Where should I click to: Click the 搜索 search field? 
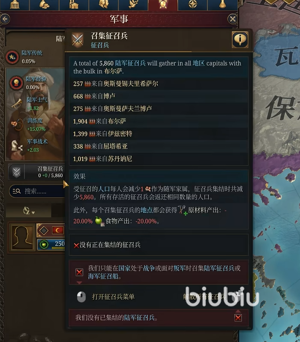click(37, 191)
